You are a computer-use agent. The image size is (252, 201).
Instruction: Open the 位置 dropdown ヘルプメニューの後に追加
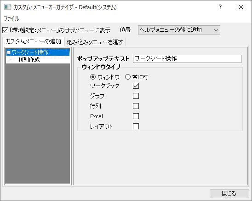(x=179, y=30)
